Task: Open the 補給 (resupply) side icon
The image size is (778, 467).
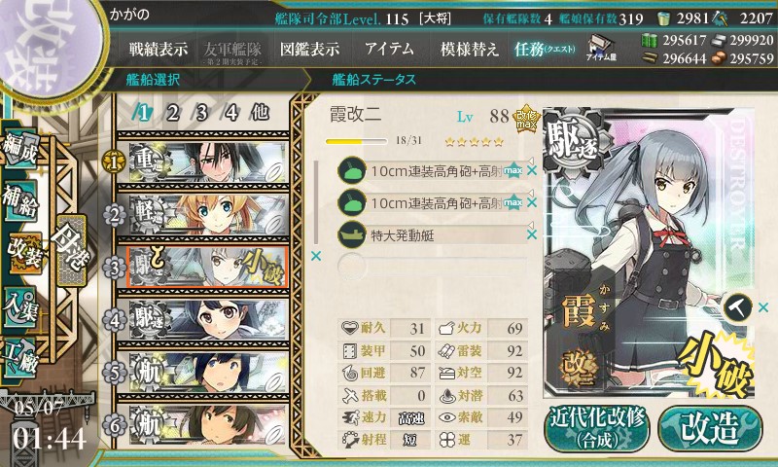Action: click(20, 202)
